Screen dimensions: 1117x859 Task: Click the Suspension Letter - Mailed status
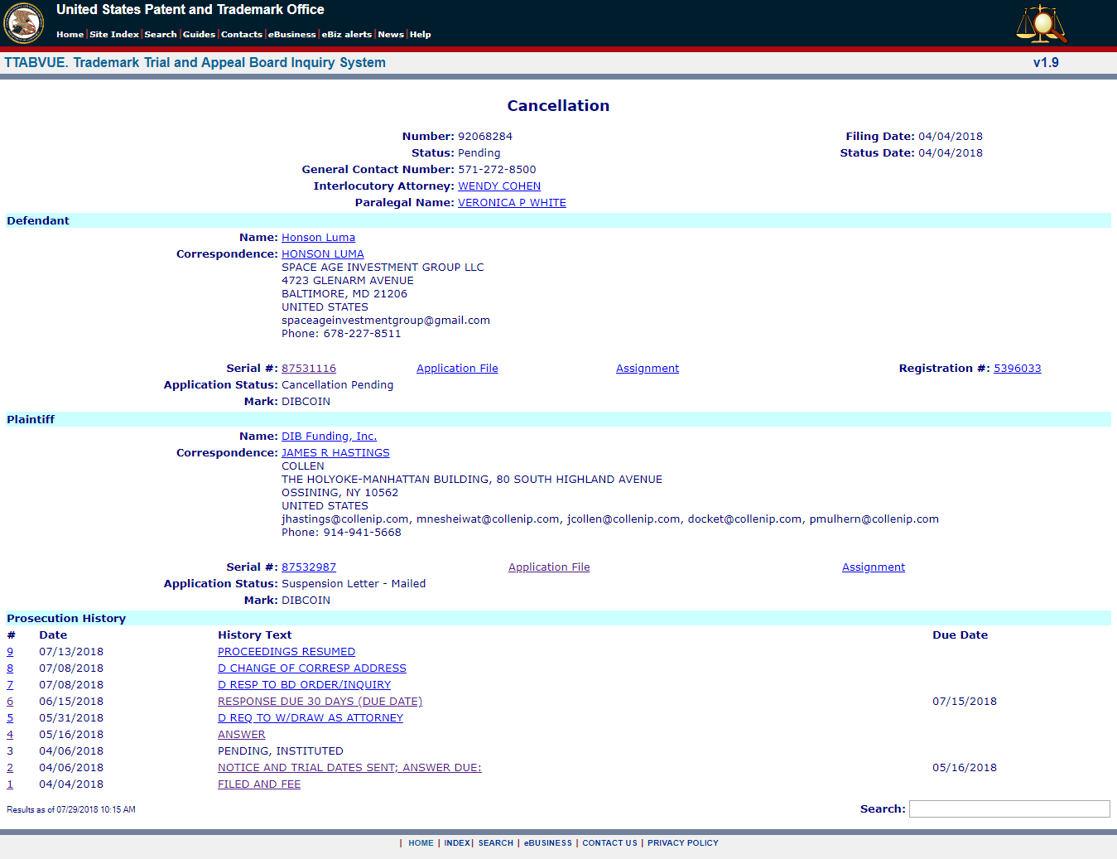pyautogui.click(x=354, y=584)
